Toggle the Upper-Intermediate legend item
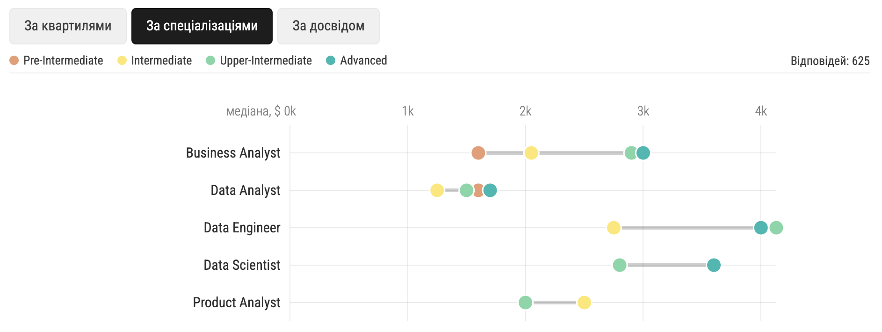This screenshot has width=882, height=332. [x=259, y=60]
